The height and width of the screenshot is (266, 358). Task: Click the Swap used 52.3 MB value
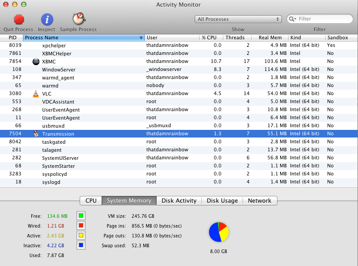click(x=141, y=245)
